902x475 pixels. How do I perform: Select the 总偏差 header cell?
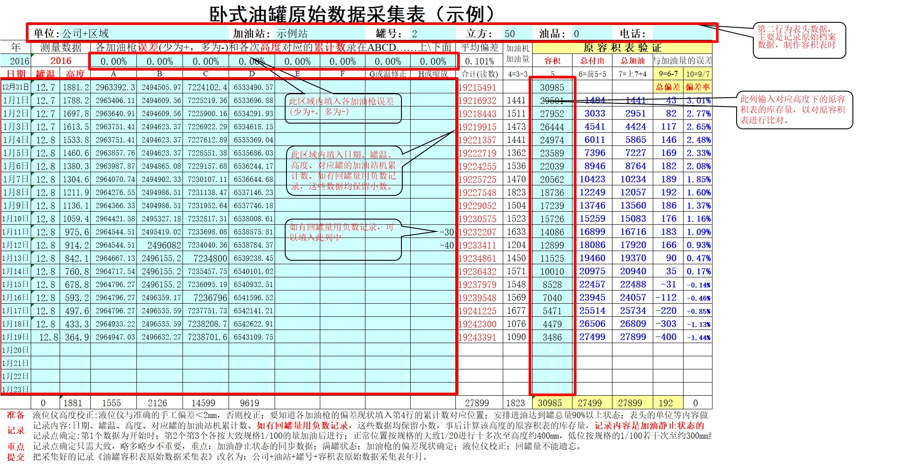668,87
